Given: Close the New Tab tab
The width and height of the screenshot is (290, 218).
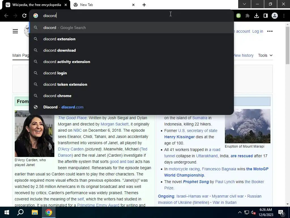Looking at the screenshot, I should [x=133, y=5].
